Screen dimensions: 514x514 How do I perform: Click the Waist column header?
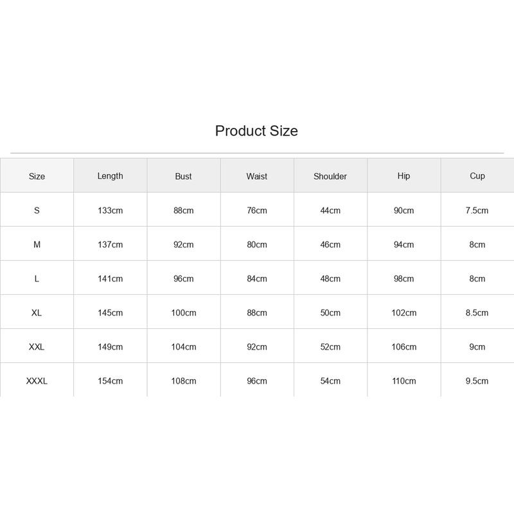click(x=256, y=176)
